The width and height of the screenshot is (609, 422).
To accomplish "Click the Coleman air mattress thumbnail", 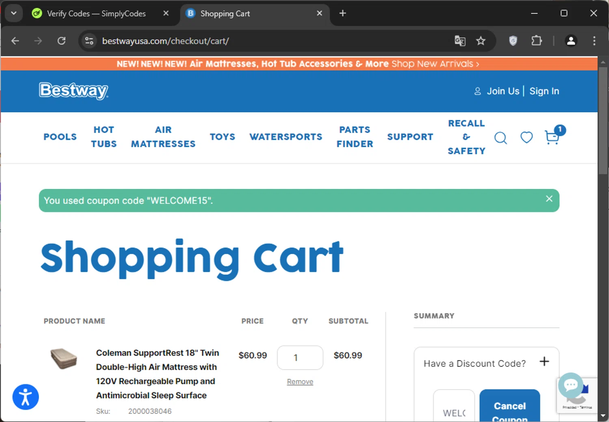I will (64, 358).
